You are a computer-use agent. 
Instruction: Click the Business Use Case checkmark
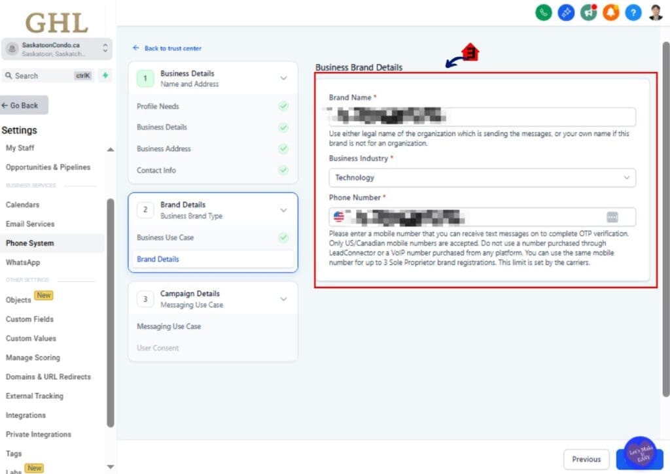click(283, 237)
